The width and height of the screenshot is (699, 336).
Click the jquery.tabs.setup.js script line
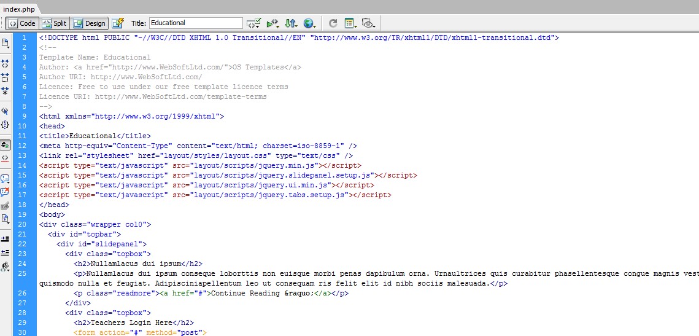pyautogui.click(x=215, y=195)
